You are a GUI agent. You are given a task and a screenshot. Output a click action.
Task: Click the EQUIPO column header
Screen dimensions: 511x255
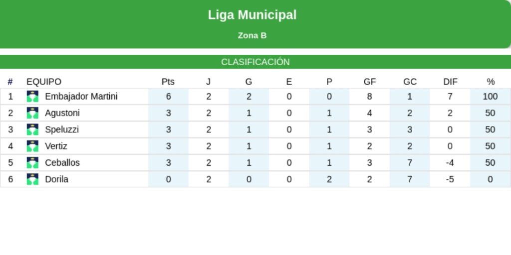[44, 82]
